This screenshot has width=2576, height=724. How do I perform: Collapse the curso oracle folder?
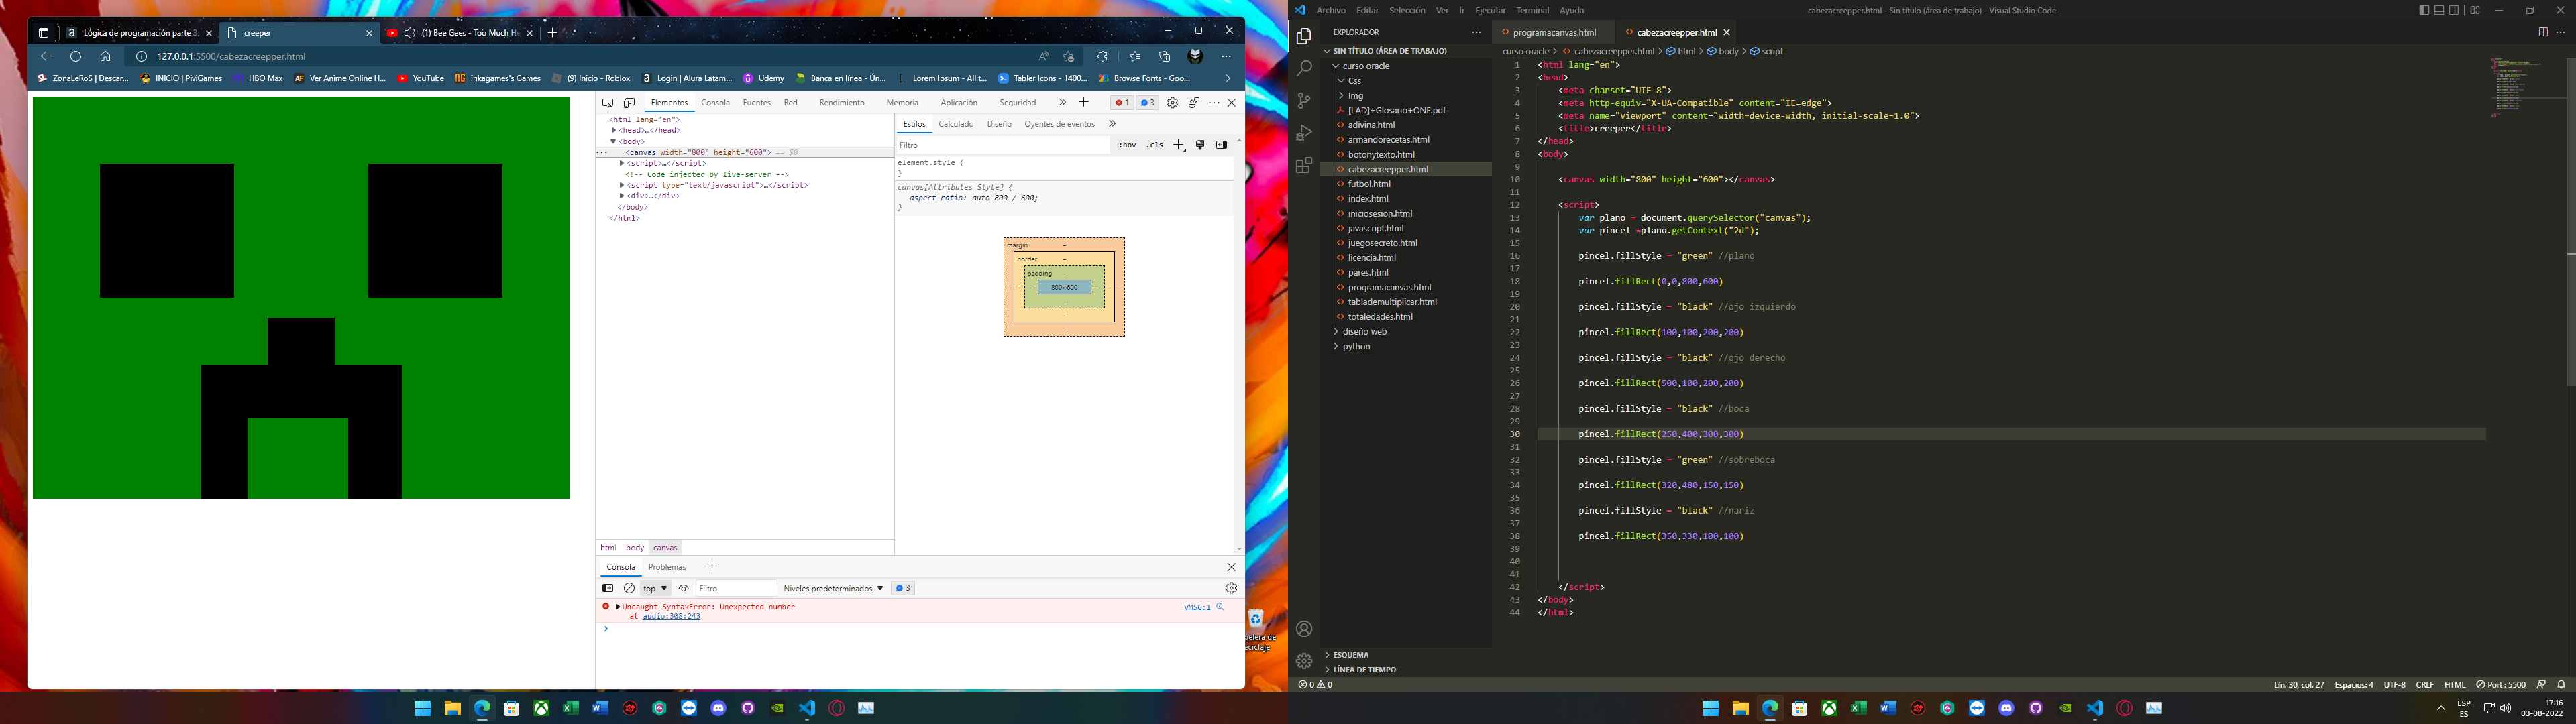pos(1366,66)
